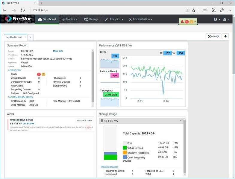This screenshot has width=235, height=179.
Task: Click the Virtual Devices inventory row
Action: click(25, 78)
